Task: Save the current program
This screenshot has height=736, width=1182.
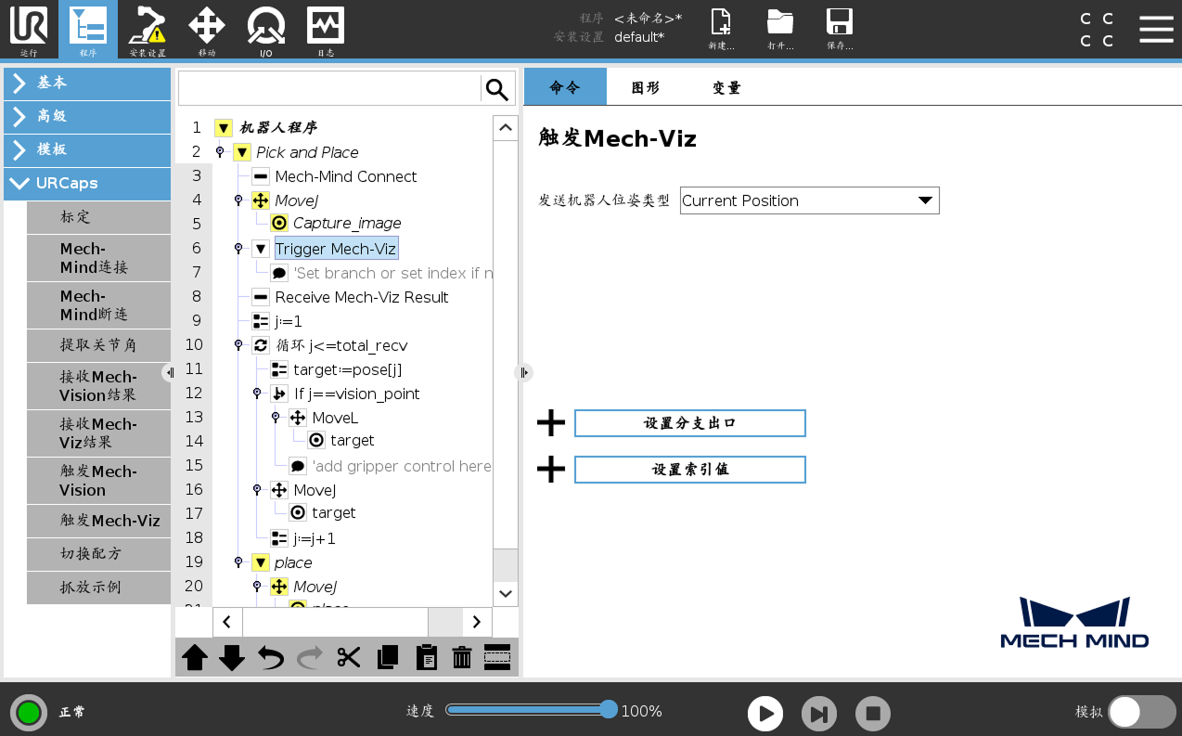Action: tap(840, 30)
